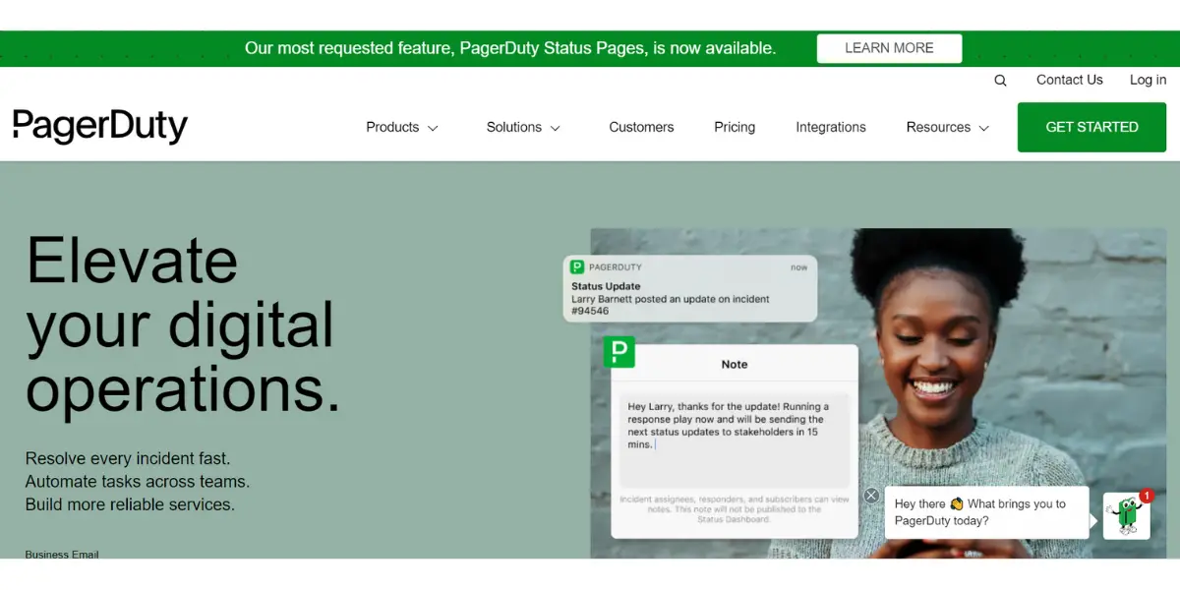1180x590 pixels.
Task: Open the PagerDuty logo homepage link
Action: pos(100,127)
